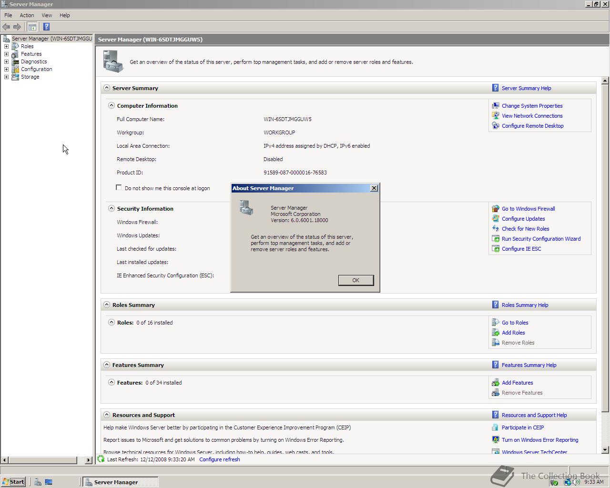
Task: Click the Show Desktop quick launch icon
Action: 49,482
